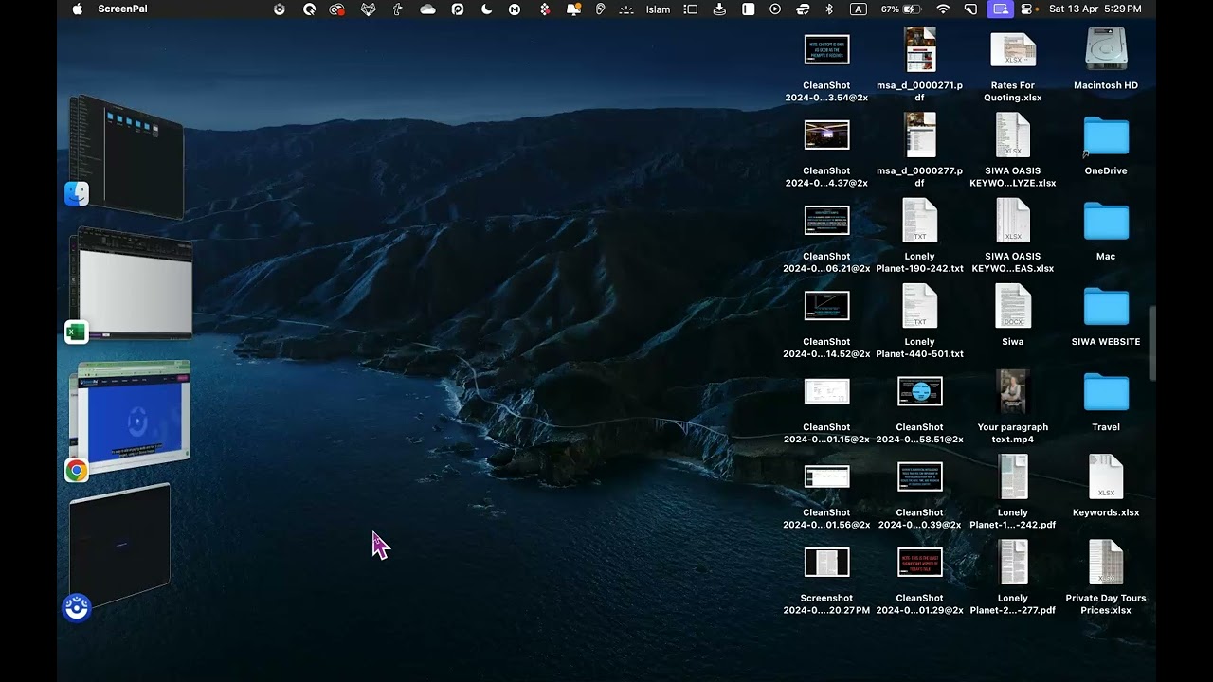Click the ear-shaped icon in the menu bar
Image resolution: width=1213 pixels, height=682 pixels.
click(600, 9)
